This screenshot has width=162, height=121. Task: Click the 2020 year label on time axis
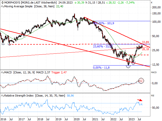point(76,119)
